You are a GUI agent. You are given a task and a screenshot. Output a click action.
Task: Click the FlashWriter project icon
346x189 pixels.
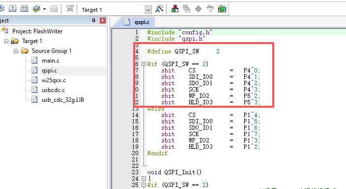coord(5,31)
